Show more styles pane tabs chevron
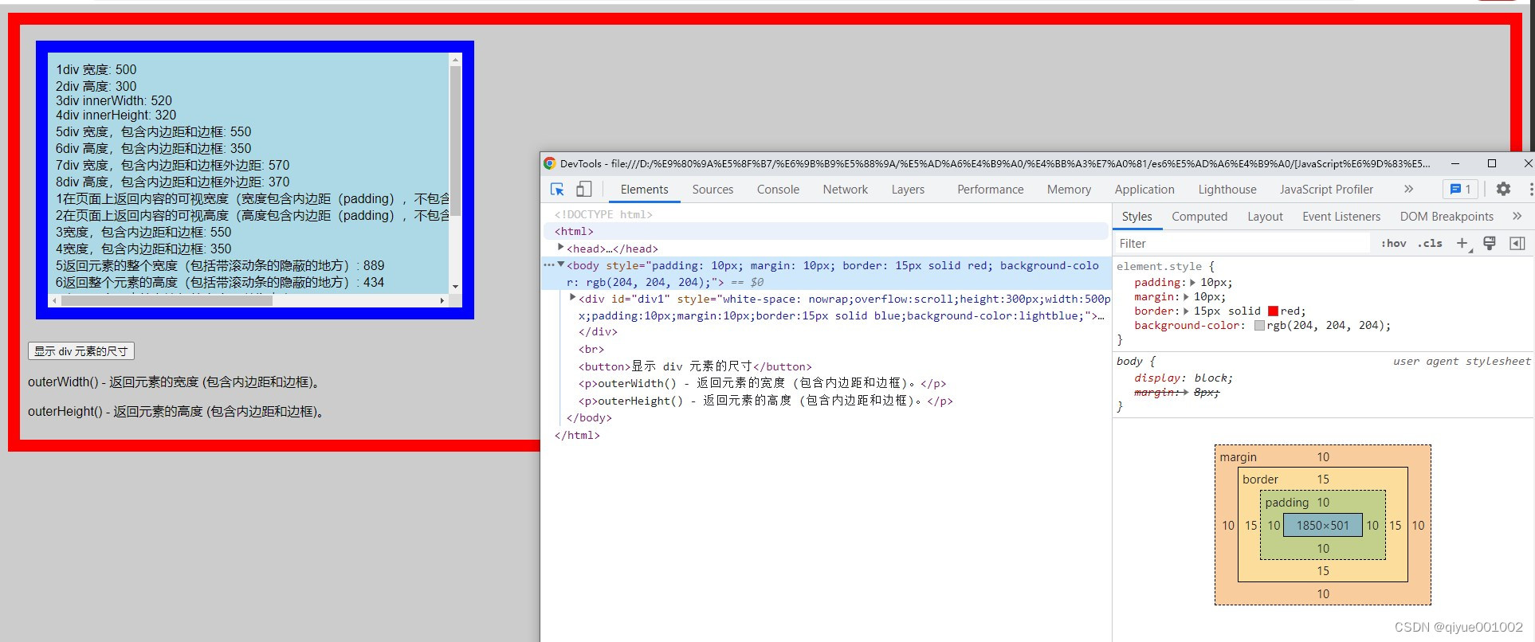The image size is (1535, 642). [x=1517, y=217]
